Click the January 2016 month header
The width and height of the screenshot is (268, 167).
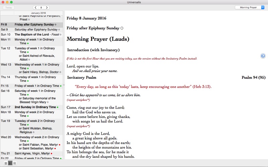click(38, 13)
